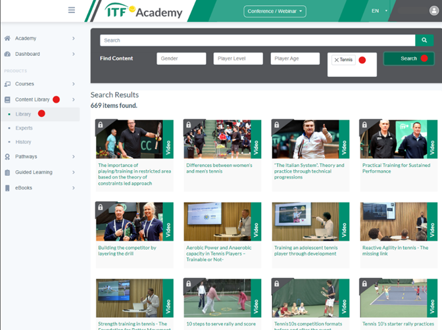This screenshot has width=442, height=330.
Task: Open thumbnail of restricted area training video
Action: click(x=134, y=139)
